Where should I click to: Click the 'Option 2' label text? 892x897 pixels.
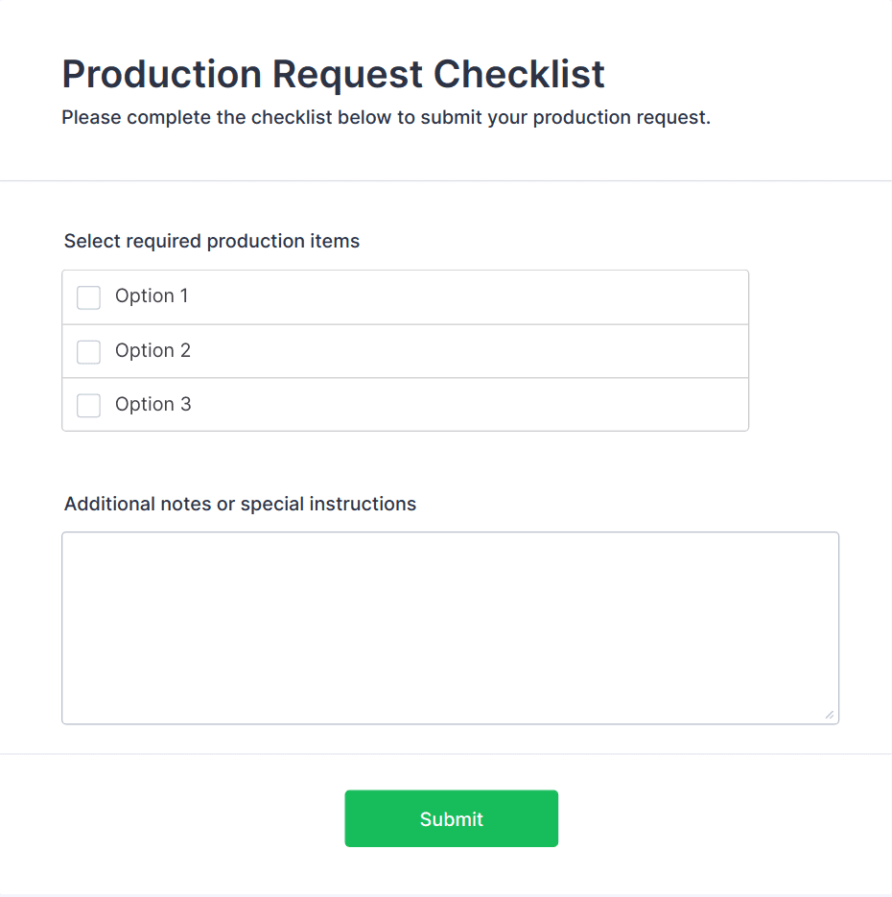click(x=153, y=351)
